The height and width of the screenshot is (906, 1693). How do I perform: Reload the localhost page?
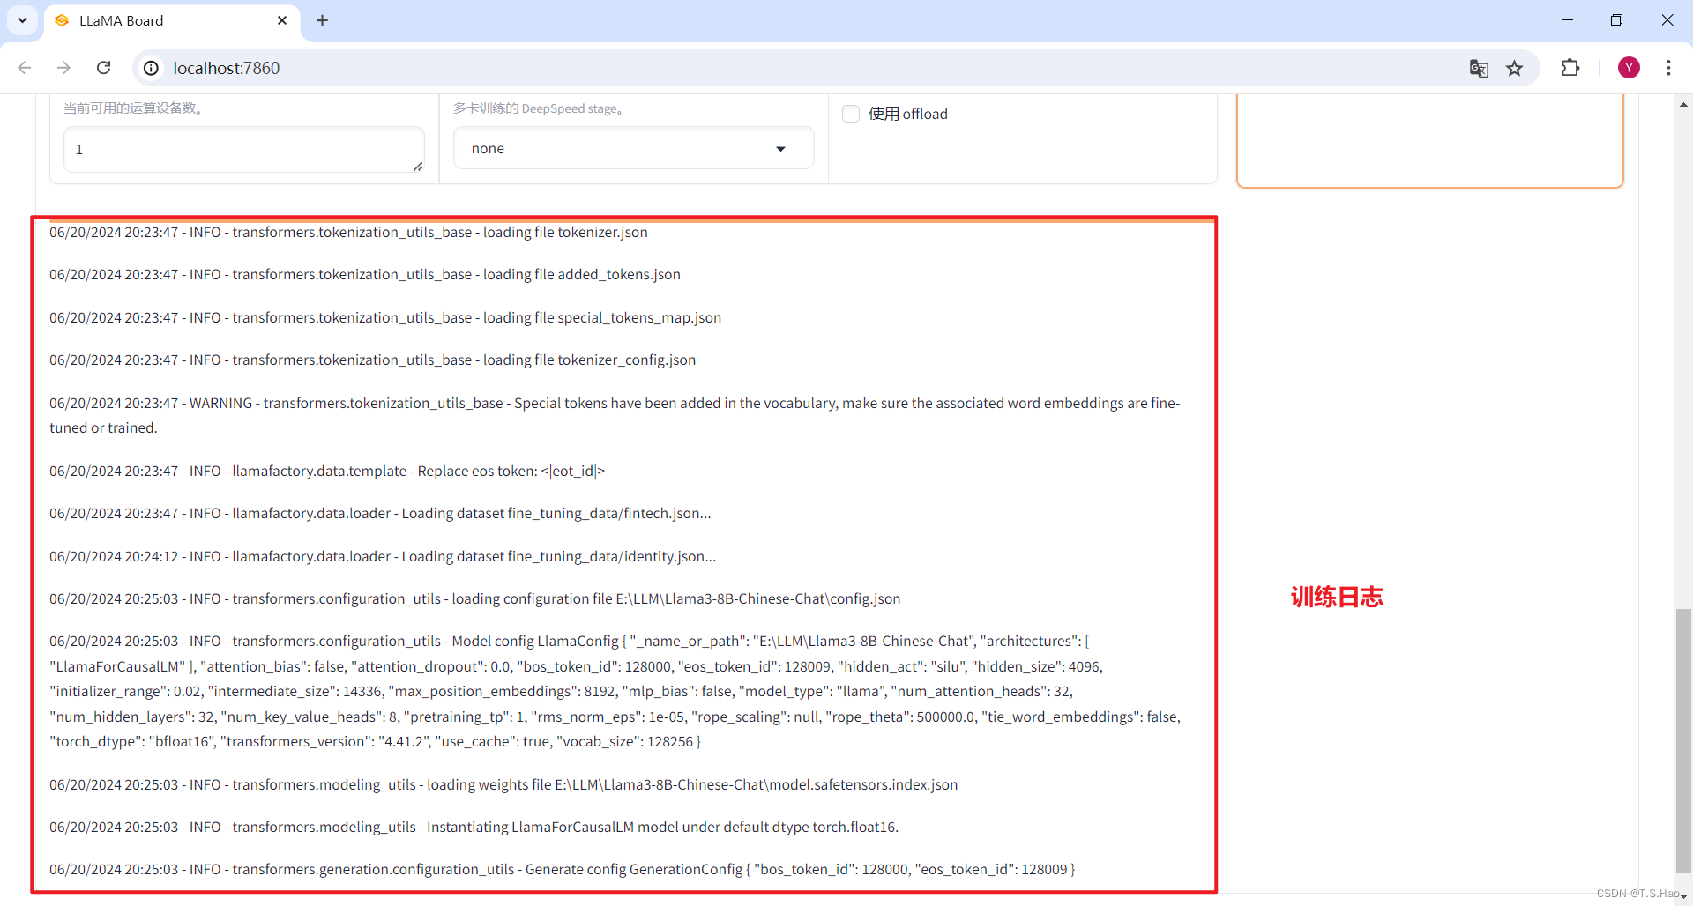(x=104, y=68)
